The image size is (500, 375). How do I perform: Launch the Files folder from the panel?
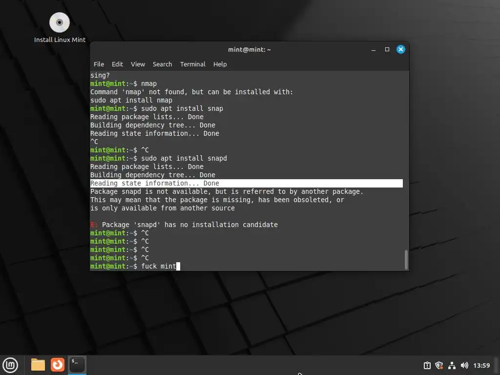(x=38, y=365)
